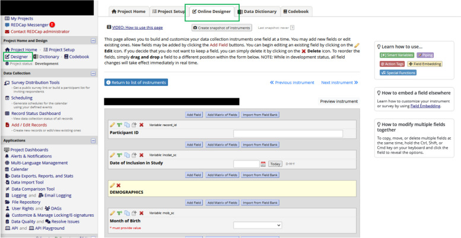Copy the Participant ID field
461x238 pixels.
127,124
